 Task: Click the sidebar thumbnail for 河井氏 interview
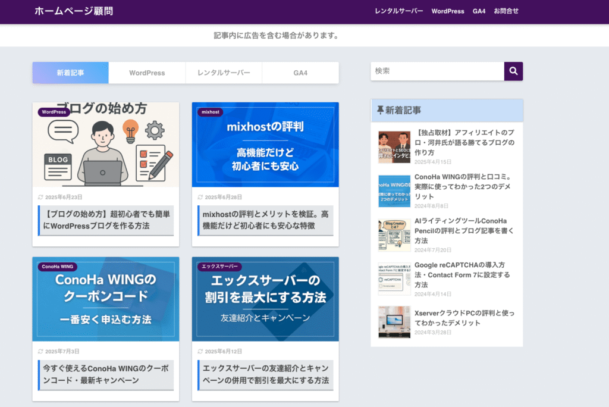tap(394, 147)
